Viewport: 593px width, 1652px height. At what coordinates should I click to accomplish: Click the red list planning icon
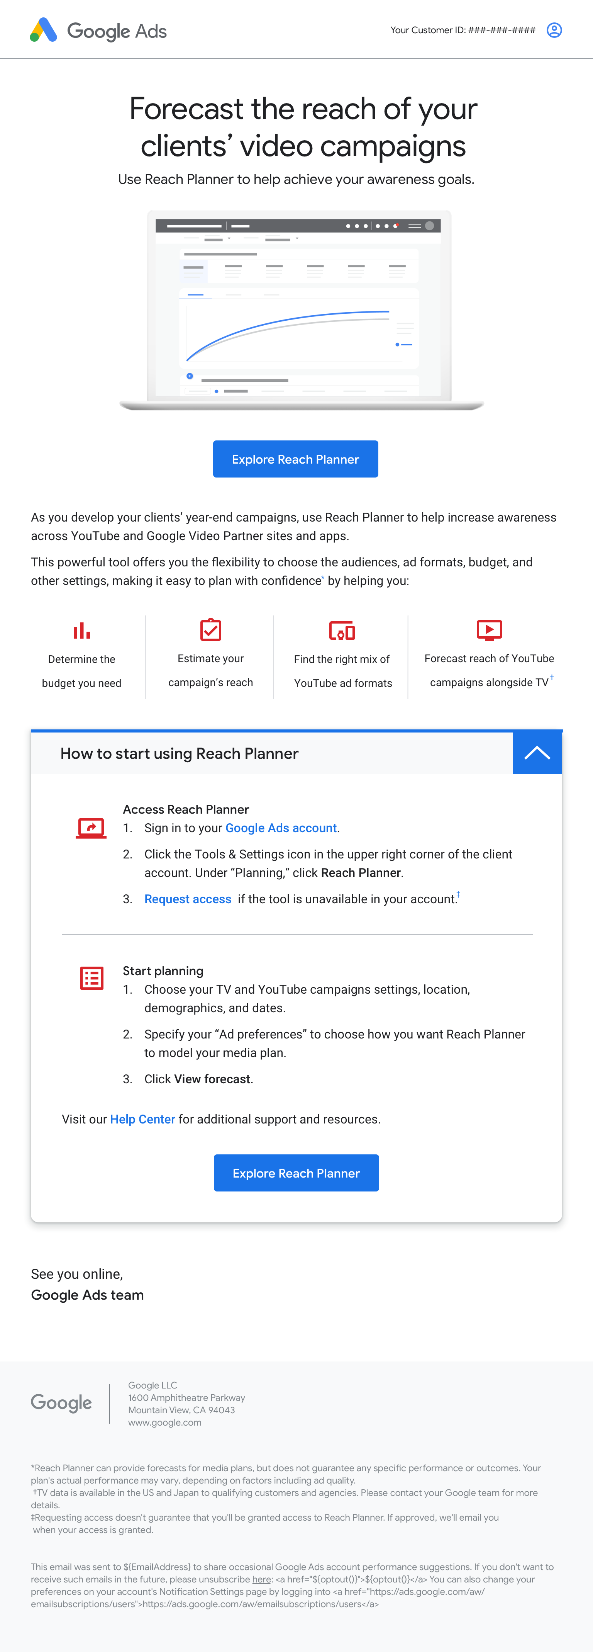point(91,978)
